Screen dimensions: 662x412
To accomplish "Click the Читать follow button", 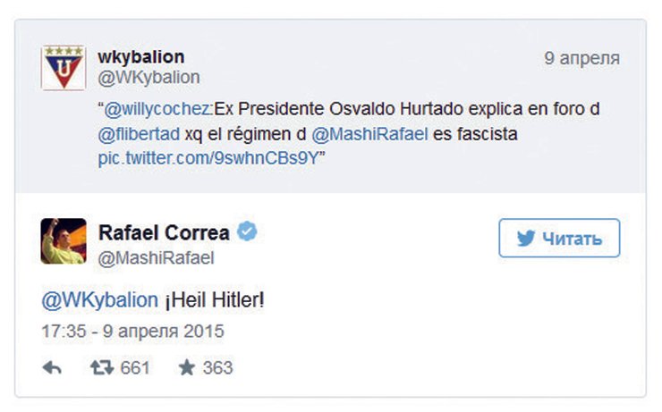I will tap(559, 239).
